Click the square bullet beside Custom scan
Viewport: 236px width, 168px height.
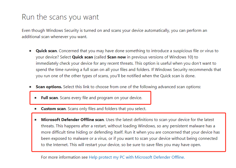pyautogui.click(x=35, y=109)
